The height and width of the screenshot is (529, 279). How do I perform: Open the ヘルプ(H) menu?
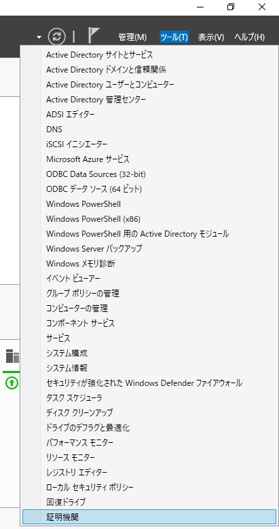pyautogui.click(x=250, y=37)
